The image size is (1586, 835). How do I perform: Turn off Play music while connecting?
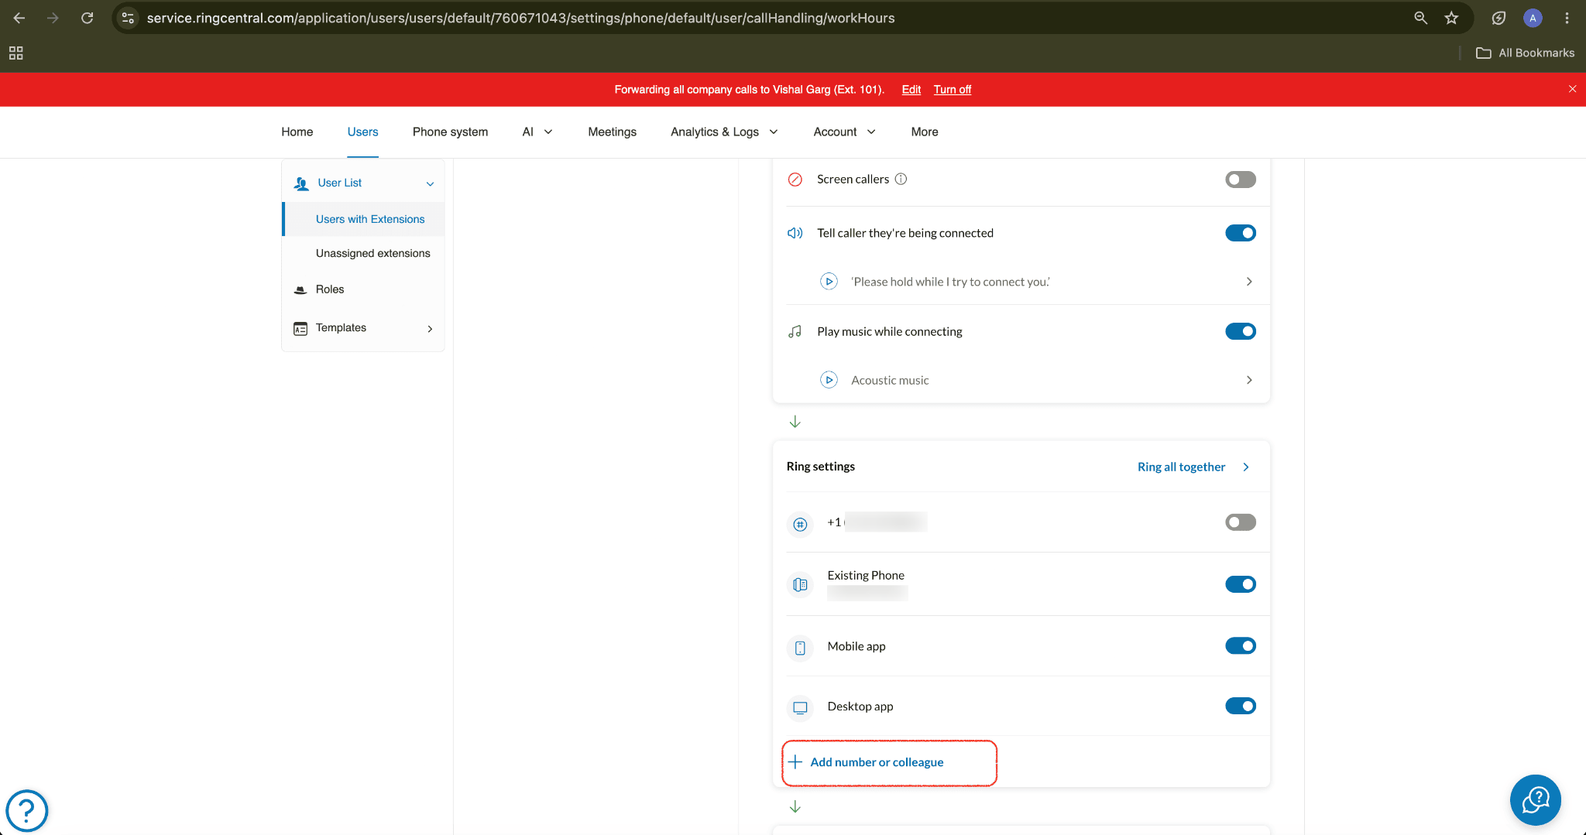pos(1240,331)
